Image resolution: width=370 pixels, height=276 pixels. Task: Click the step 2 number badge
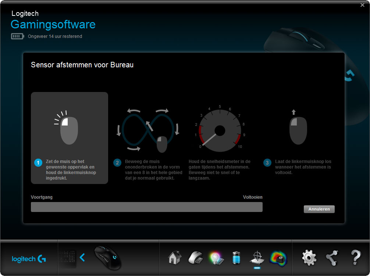click(x=117, y=163)
